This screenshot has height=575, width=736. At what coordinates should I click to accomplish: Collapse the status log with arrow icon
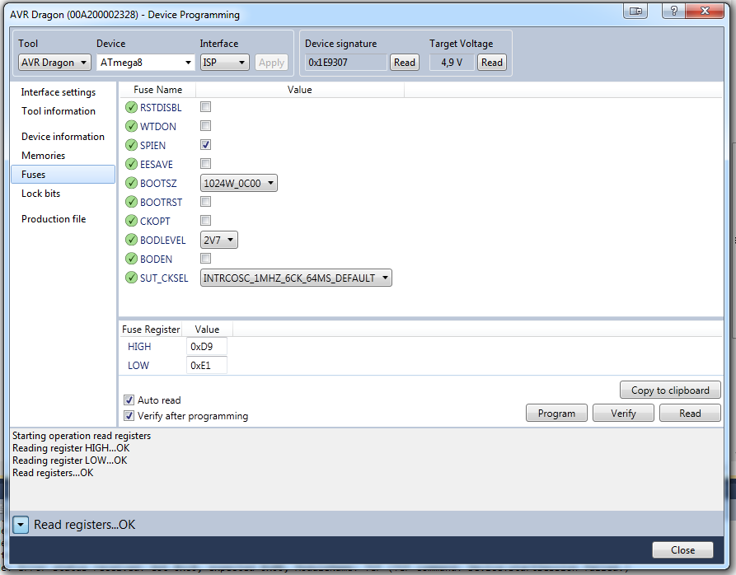(21, 525)
